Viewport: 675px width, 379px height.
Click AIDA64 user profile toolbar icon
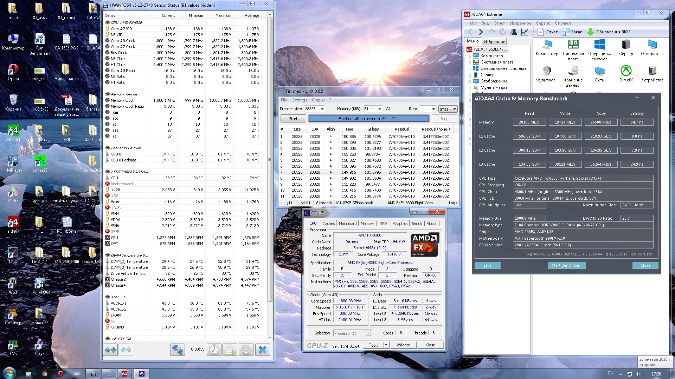point(514,32)
